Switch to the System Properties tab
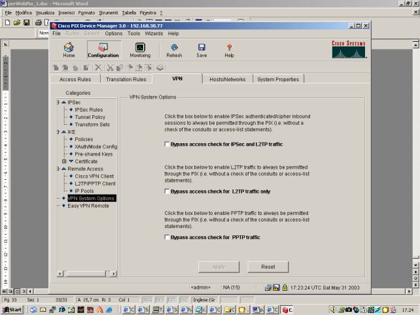Screen dimensions: 420x315 coord(278,80)
